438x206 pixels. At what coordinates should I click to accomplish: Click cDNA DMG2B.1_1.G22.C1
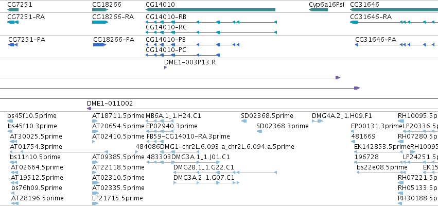204,167
